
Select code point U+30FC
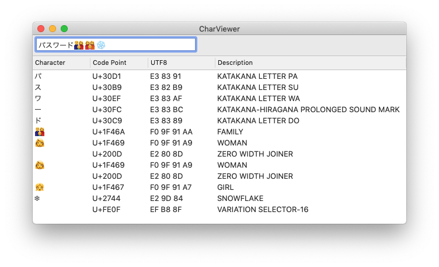(107, 109)
